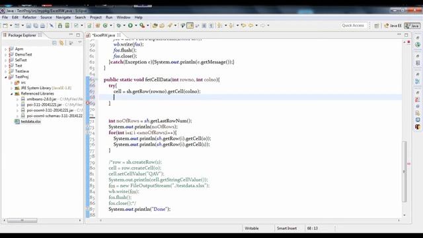Expand the src folder node

[x=12, y=83]
